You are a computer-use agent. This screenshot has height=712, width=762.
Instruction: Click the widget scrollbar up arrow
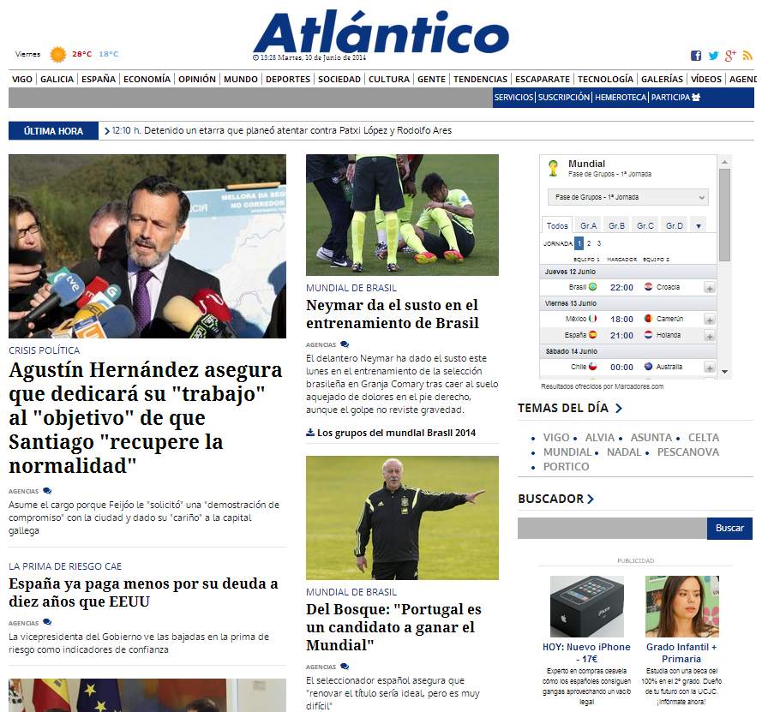(724, 162)
